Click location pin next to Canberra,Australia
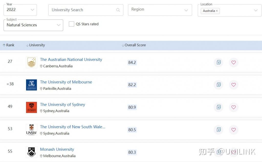Screen dimensions: 262x162 [41, 66]
